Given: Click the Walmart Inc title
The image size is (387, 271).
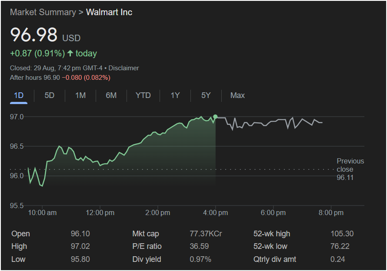Looking at the screenshot, I should 109,12.
